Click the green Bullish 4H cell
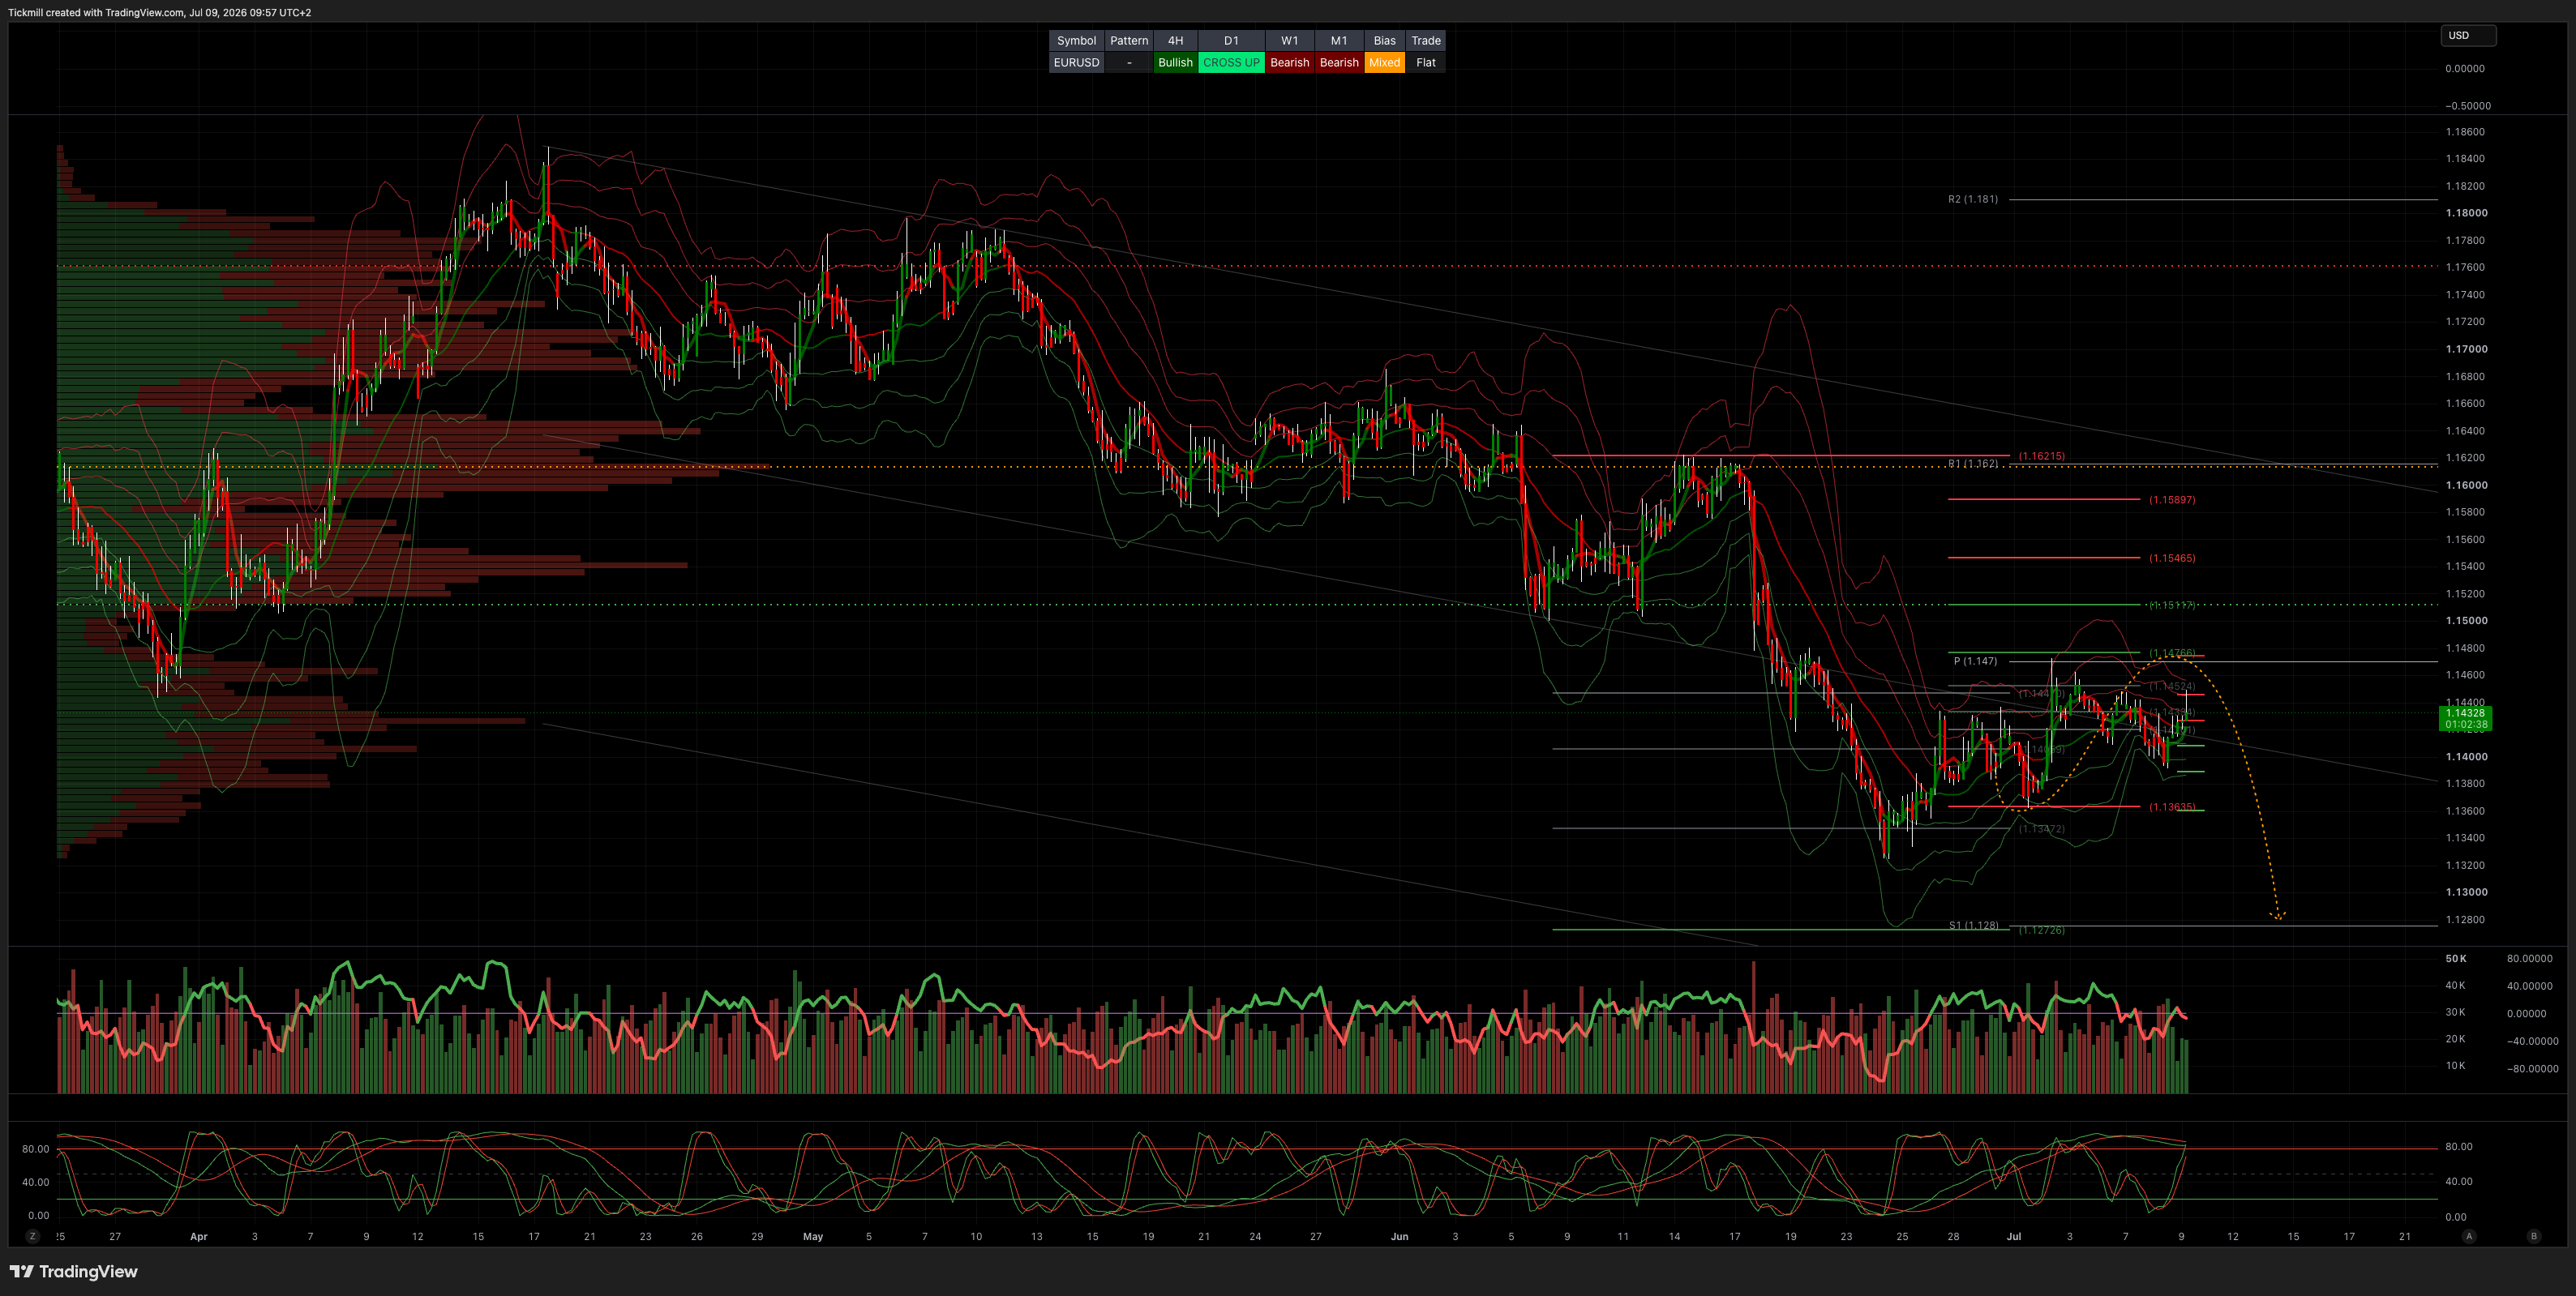The image size is (2576, 1296). point(1175,63)
